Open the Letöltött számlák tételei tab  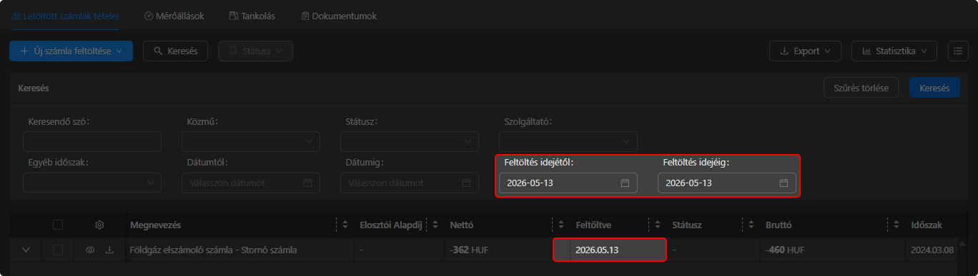click(x=65, y=16)
